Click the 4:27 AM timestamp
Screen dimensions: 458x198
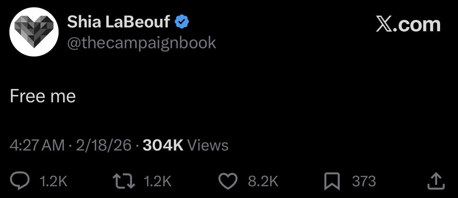pyautogui.click(x=37, y=145)
